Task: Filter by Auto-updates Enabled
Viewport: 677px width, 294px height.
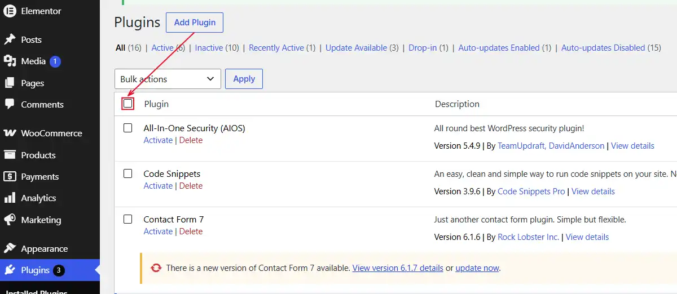Action: pyautogui.click(x=499, y=48)
